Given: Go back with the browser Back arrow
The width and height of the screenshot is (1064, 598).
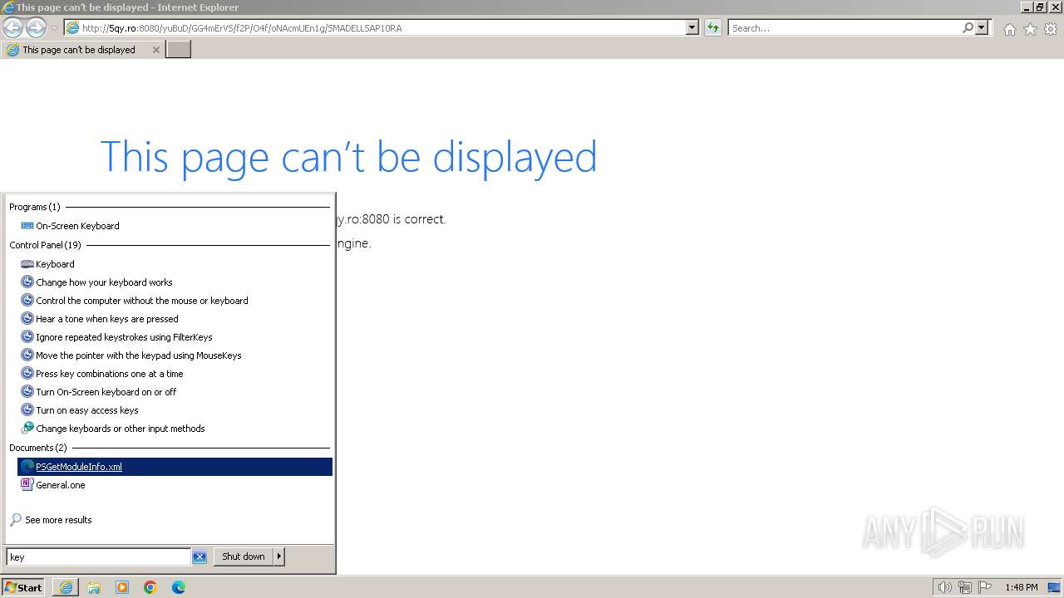Looking at the screenshot, I should 13,28.
